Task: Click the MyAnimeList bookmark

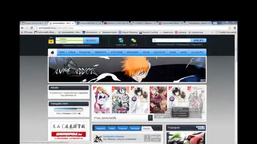Action: (90, 32)
